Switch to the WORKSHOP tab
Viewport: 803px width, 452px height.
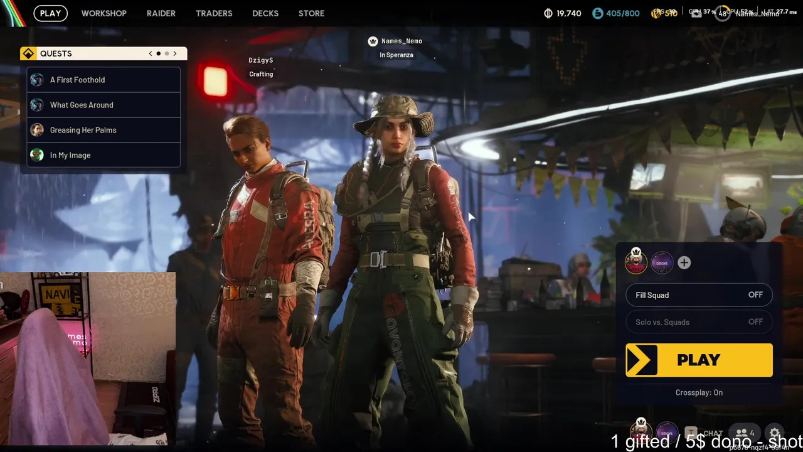click(x=104, y=13)
